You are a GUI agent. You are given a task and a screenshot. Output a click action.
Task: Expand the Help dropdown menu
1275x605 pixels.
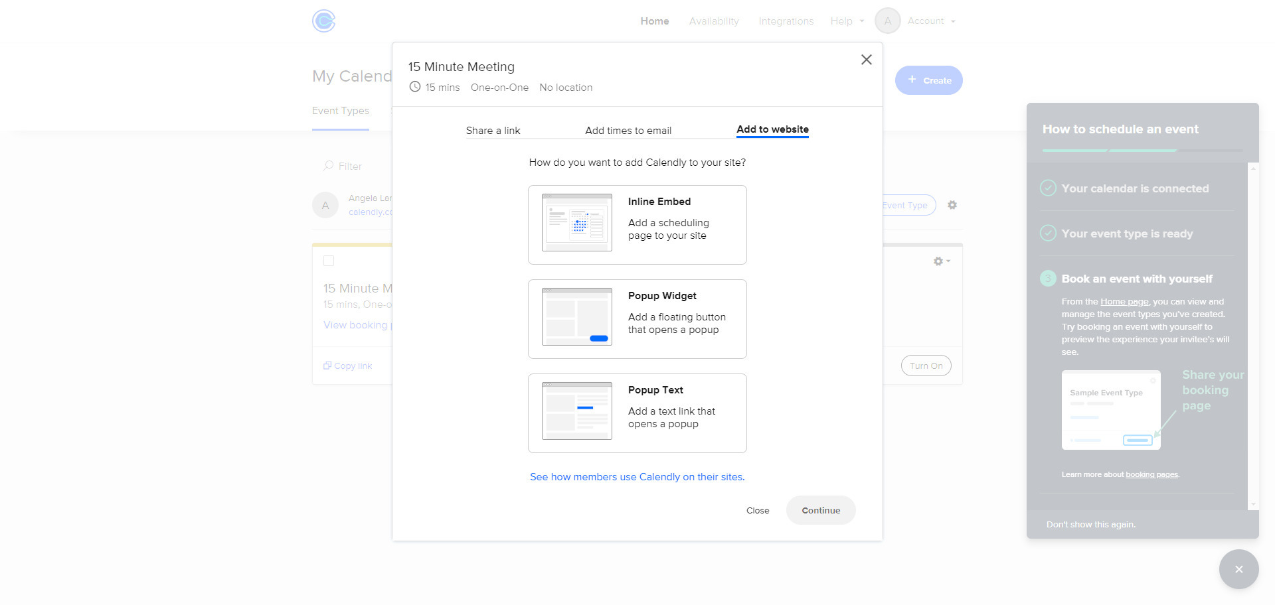[x=847, y=21]
